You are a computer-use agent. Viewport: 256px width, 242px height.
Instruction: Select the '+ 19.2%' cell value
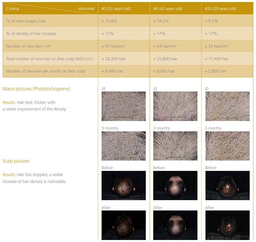point(161,21)
